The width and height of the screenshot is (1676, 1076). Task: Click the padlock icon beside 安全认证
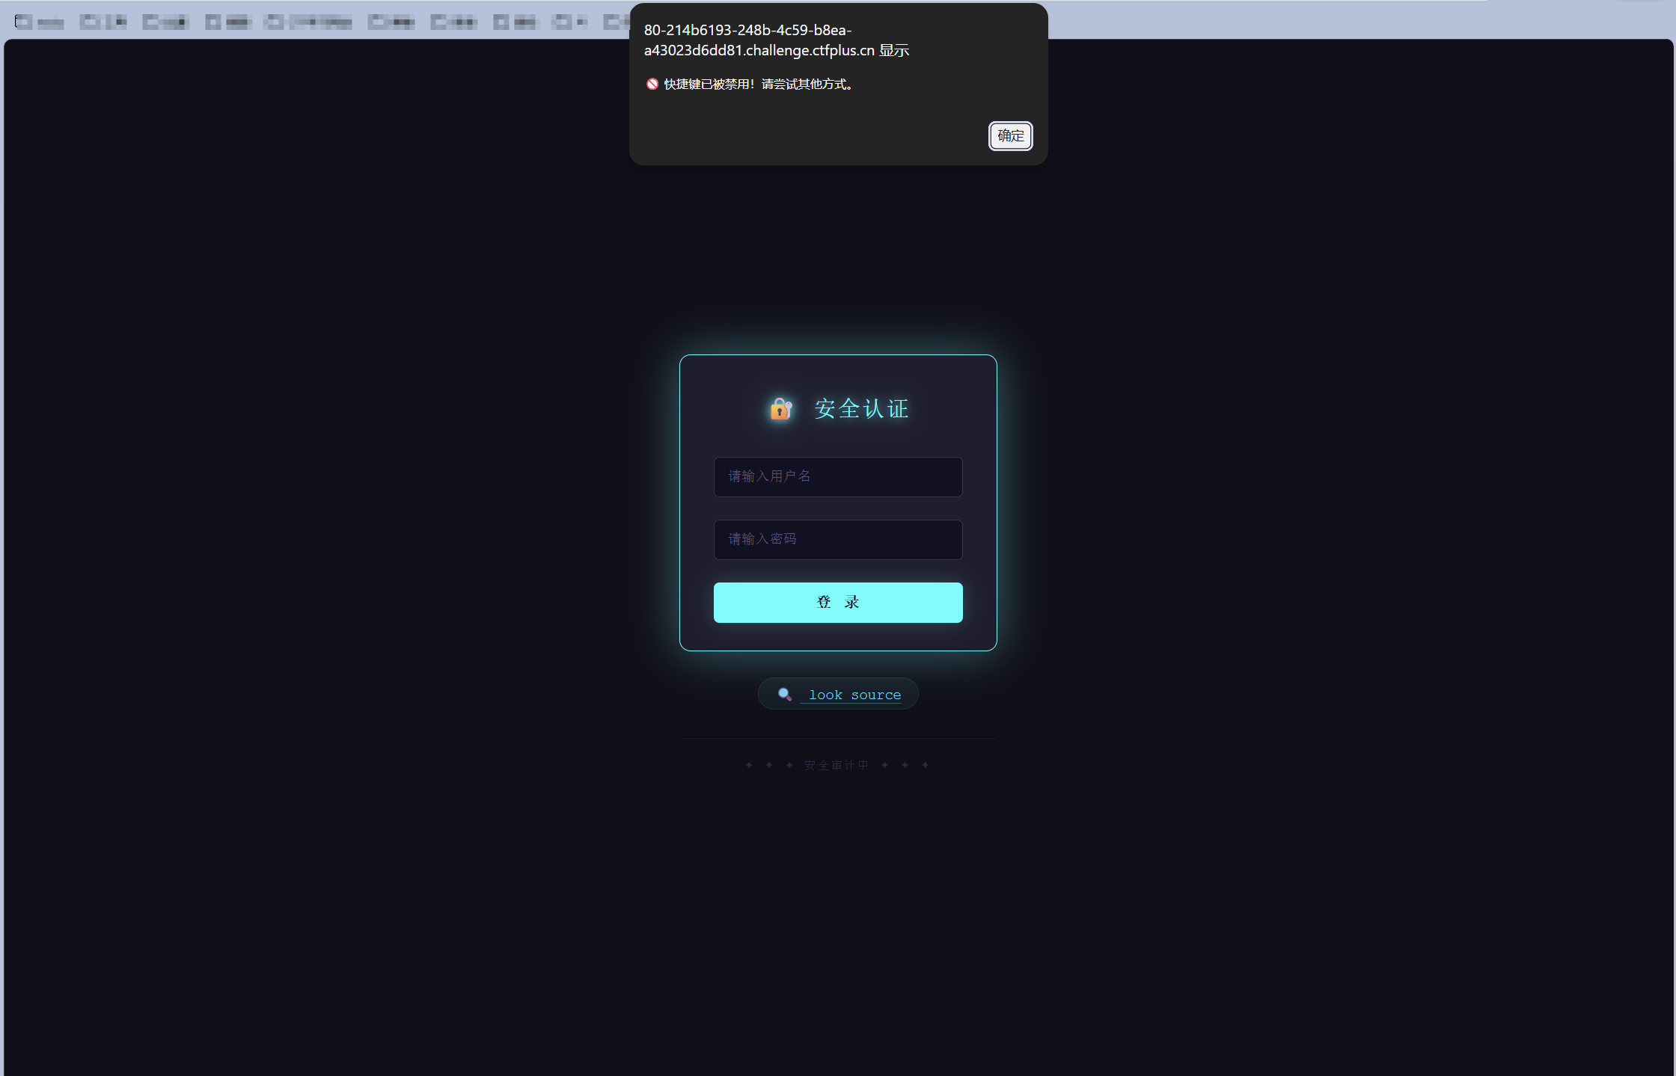pyautogui.click(x=780, y=409)
